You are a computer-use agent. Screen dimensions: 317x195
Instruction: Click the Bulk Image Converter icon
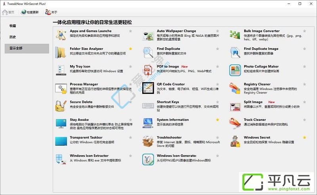[235, 35]
